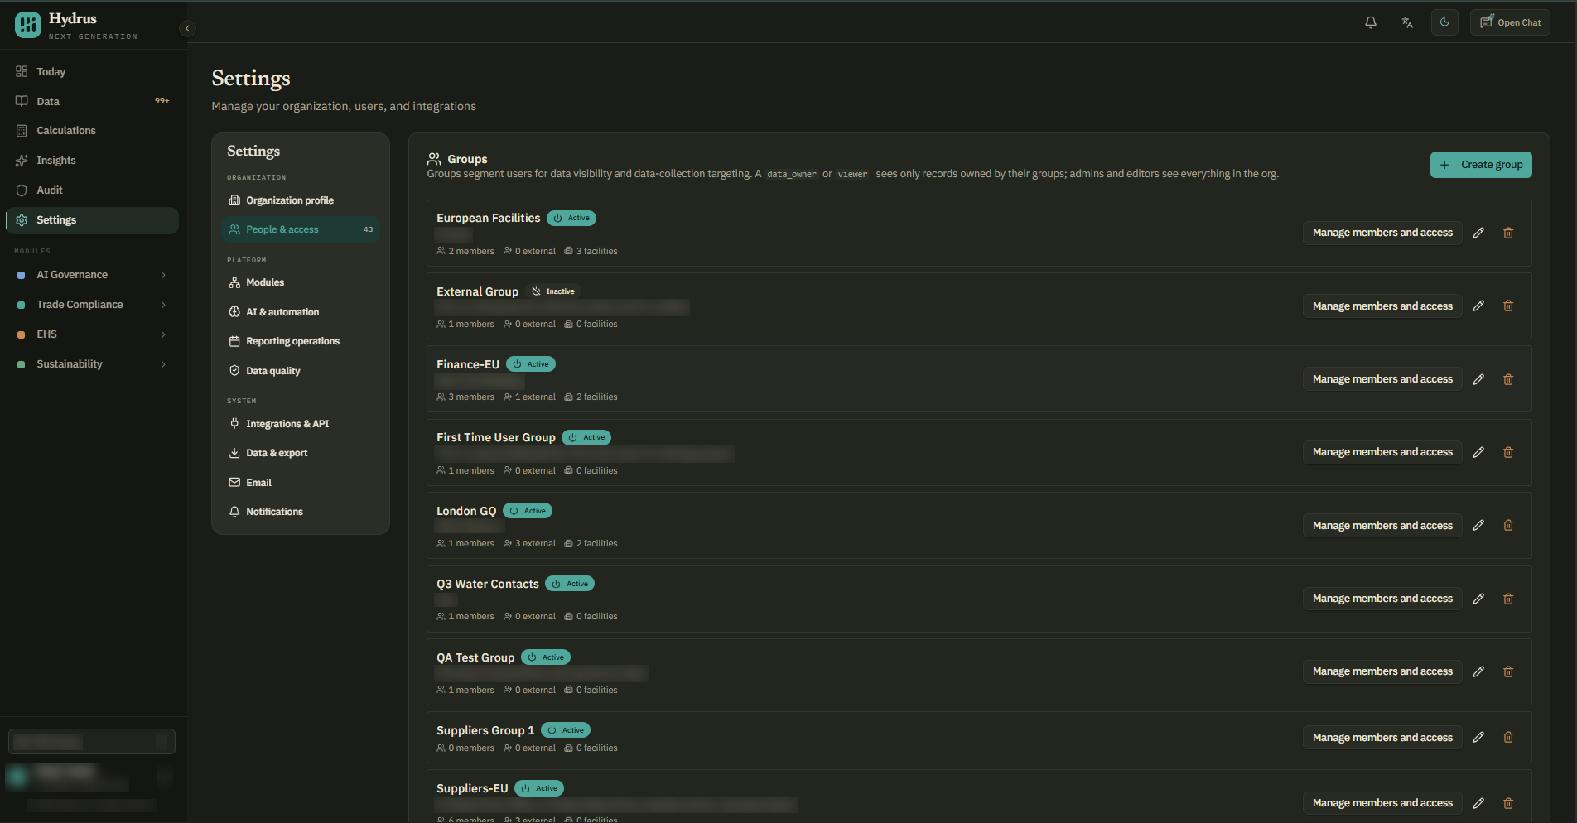Image resolution: width=1577 pixels, height=823 pixels.
Task: Click the Active badge for QA Test Group
Action: (546, 657)
